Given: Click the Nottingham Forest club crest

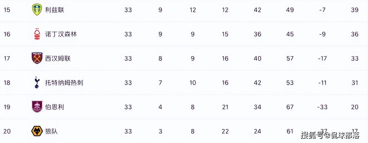Looking at the screenshot, I should coord(37,34).
